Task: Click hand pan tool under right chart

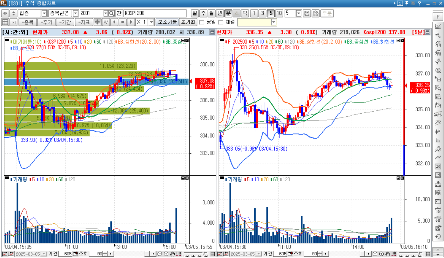Action: click(x=387, y=254)
